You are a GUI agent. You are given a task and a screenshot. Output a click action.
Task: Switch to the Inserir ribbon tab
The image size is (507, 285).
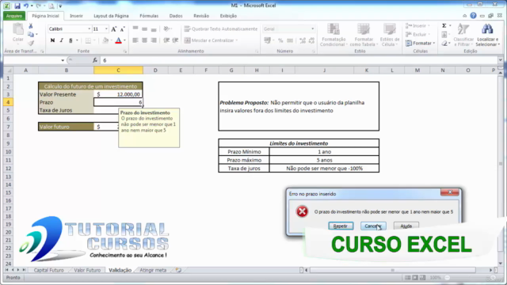click(x=76, y=16)
